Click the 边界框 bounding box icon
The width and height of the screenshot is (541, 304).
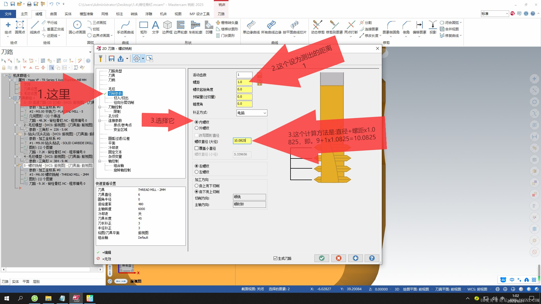167,25
